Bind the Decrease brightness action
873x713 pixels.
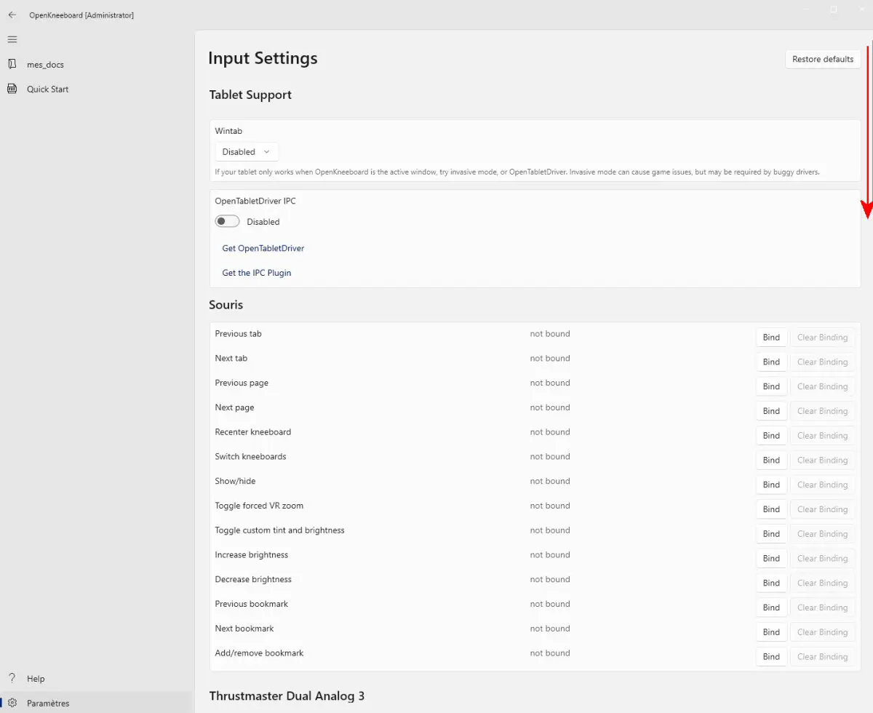[x=771, y=583]
